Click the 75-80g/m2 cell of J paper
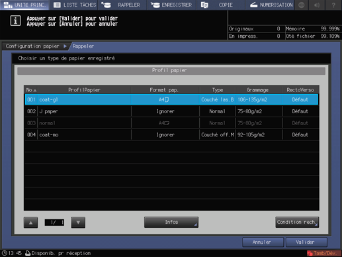 coord(259,111)
